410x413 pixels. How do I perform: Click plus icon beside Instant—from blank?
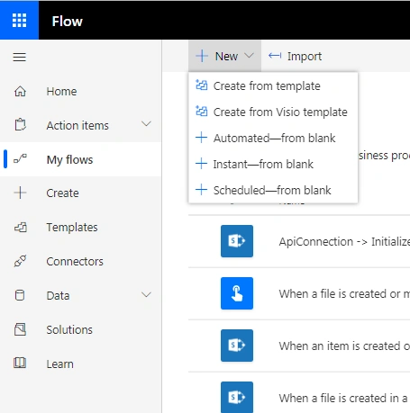click(201, 164)
